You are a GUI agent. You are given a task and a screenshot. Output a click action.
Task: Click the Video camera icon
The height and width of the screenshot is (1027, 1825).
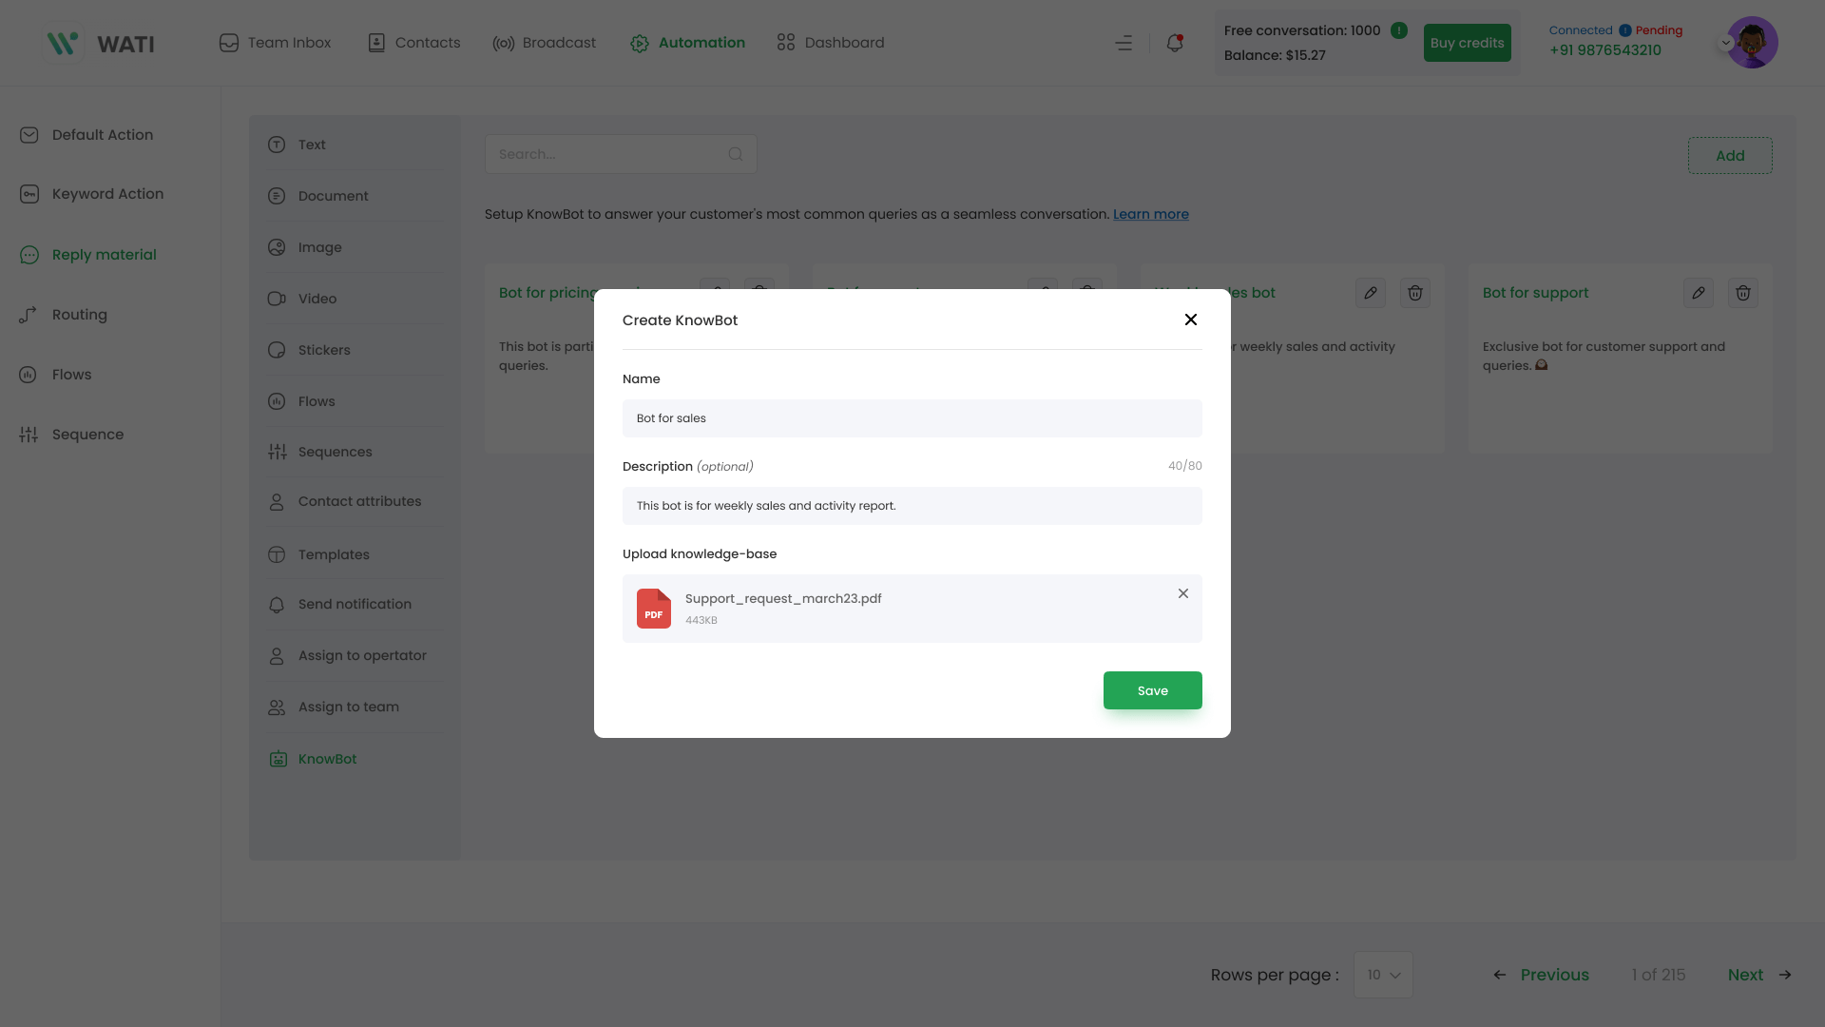tap(277, 299)
